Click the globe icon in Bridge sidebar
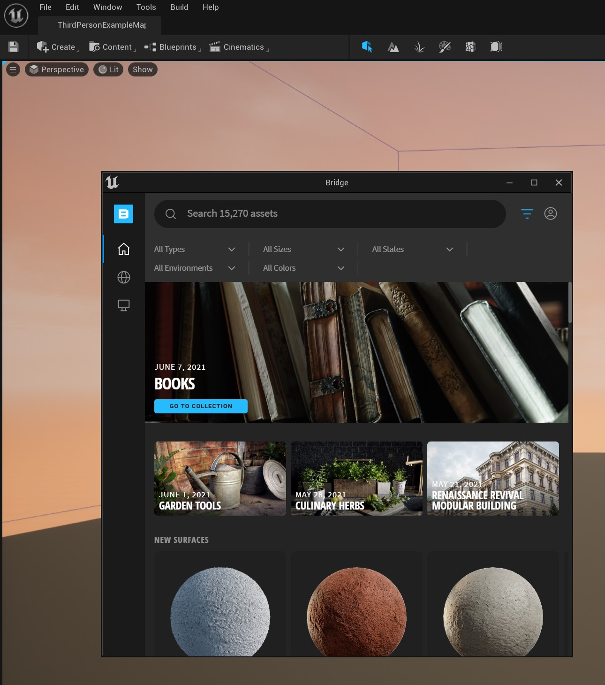605x685 pixels. coord(123,277)
